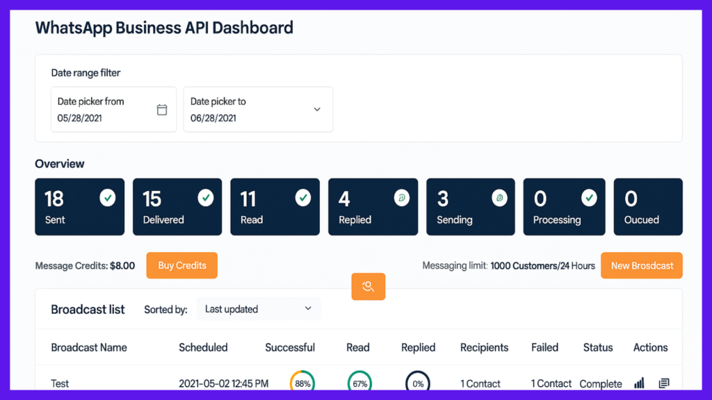
Task: Click the 88% successful progress ring
Action: 302,383
